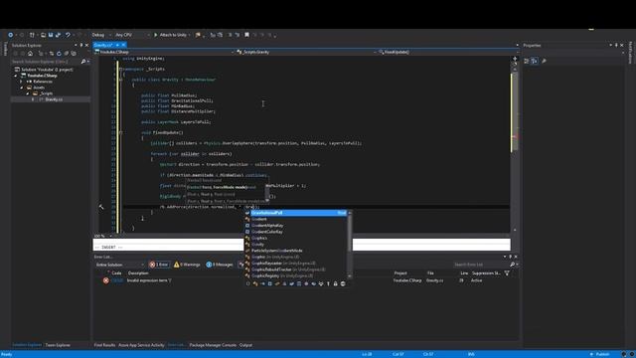The width and height of the screenshot is (636, 358).
Task: Select GravitationalPull in IntelliSense list
Action: [296, 213]
